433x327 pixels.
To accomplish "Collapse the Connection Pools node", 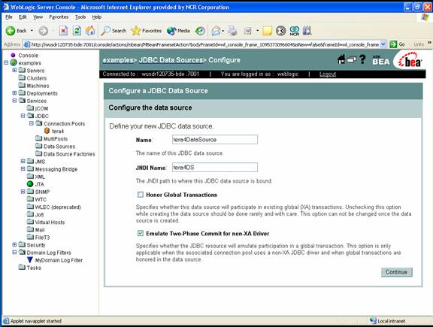I will click(x=32, y=123).
